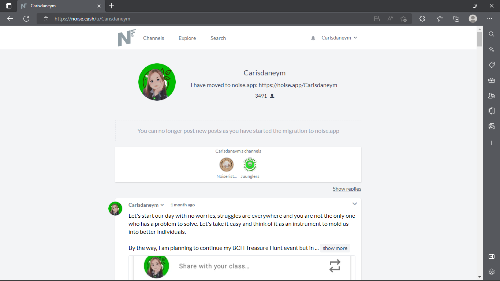Screen dimensions: 500x281
Task: Click the scrollbar down arrow
Action: 480,277
